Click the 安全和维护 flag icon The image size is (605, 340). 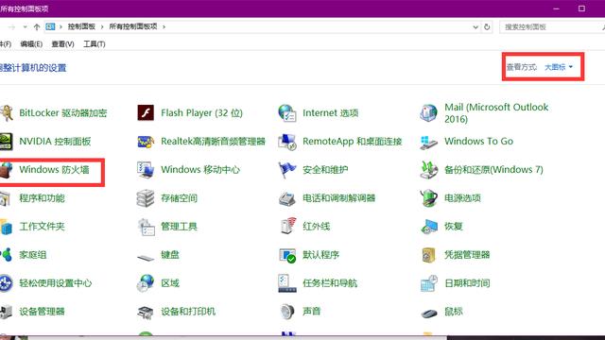coord(287,170)
